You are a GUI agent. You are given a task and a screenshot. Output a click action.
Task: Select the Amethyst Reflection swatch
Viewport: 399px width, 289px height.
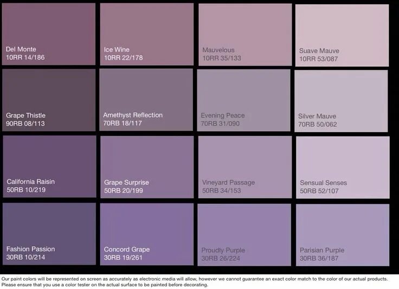pos(146,100)
